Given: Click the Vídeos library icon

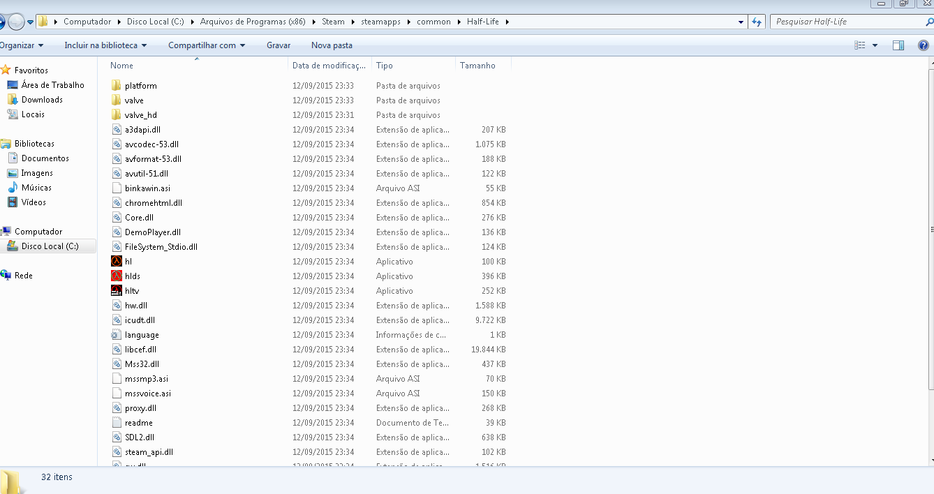Looking at the screenshot, I should [x=13, y=202].
